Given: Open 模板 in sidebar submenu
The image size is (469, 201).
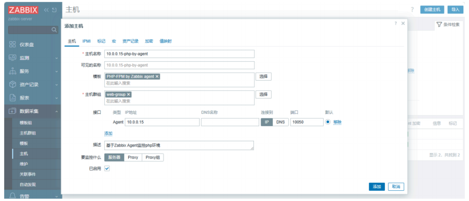Looking at the screenshot, I should (x=24, y=143).
